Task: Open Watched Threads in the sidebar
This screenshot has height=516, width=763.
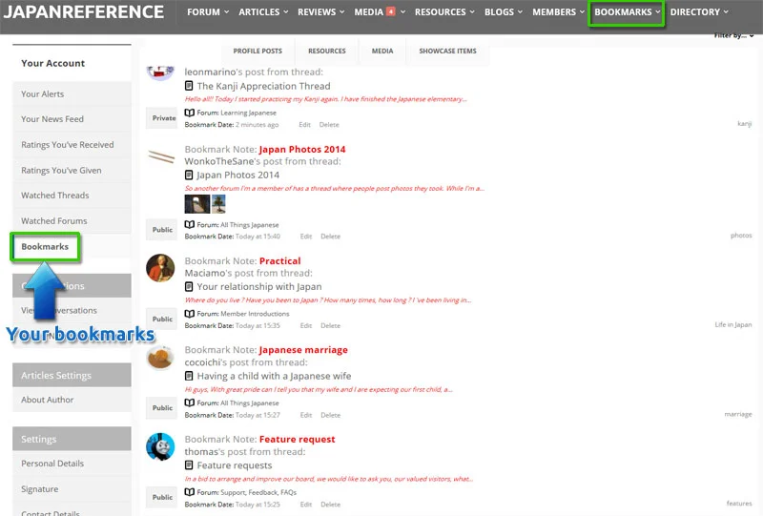Action: (x=55, y=196)
